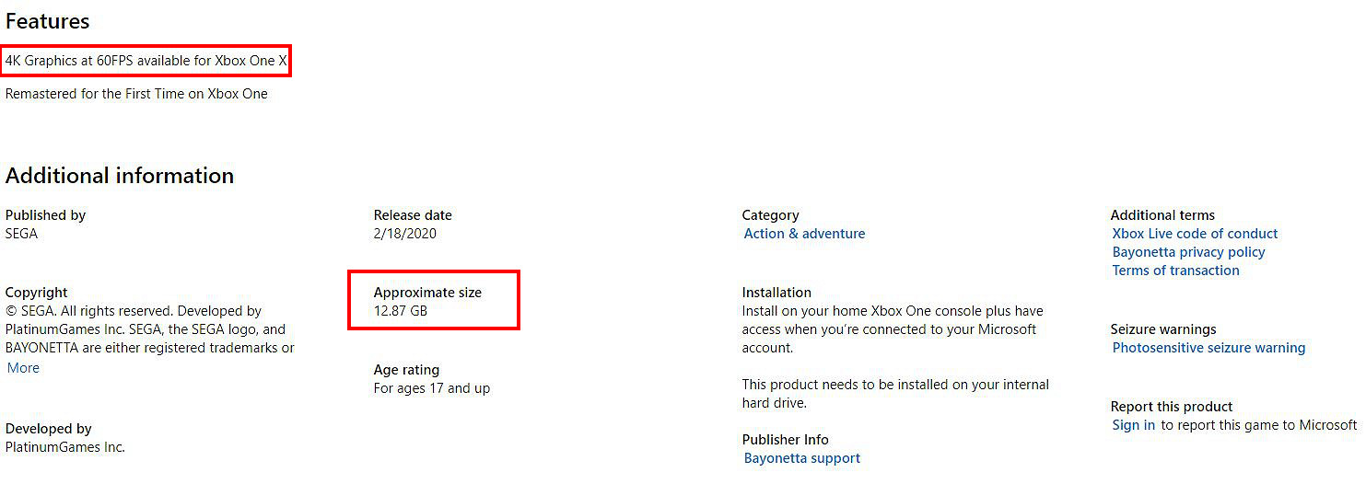This screenshot has height=484, width=1366.
Task: Read the Photosensitive seizure warning
Action: (x=1208, y=348)
